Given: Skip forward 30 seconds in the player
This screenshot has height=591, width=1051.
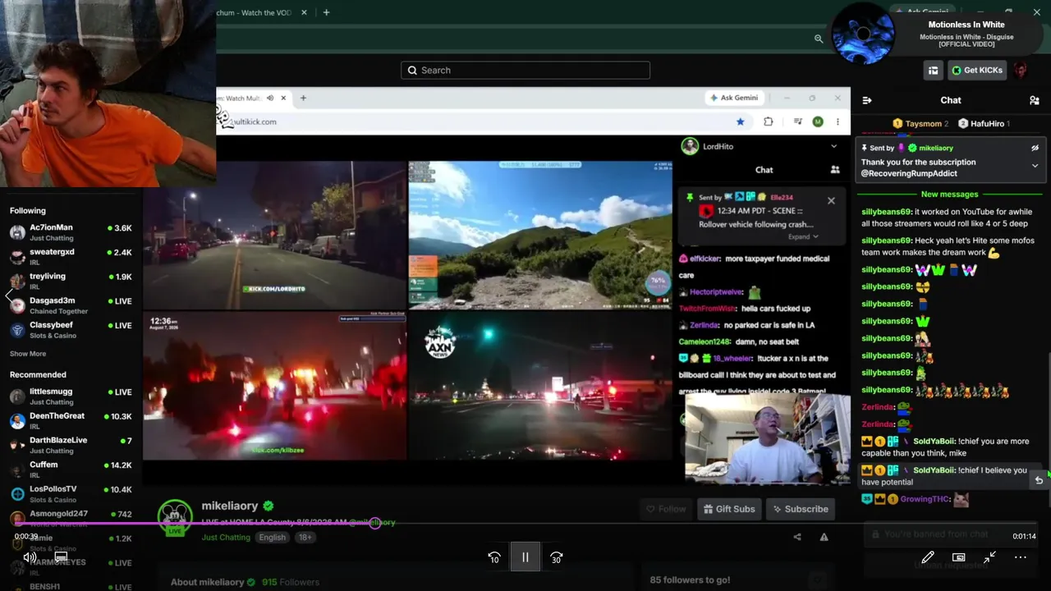Looking at the screenshot, I should pyautogui.click(x=556, y=557).
